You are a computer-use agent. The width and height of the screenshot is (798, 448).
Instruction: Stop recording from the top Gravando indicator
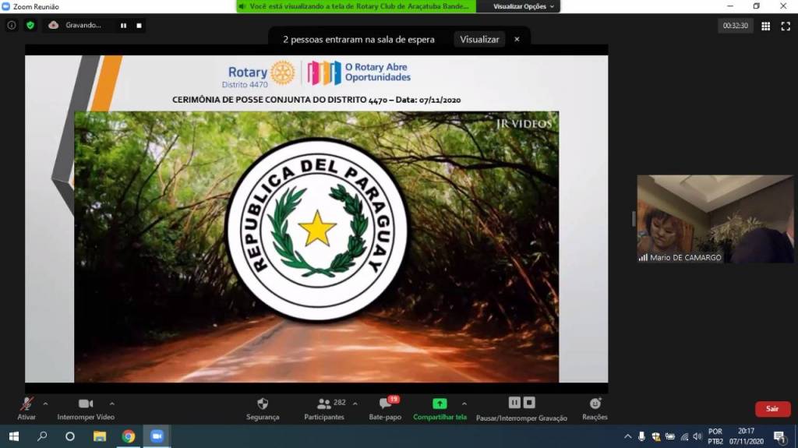(139, 25)
